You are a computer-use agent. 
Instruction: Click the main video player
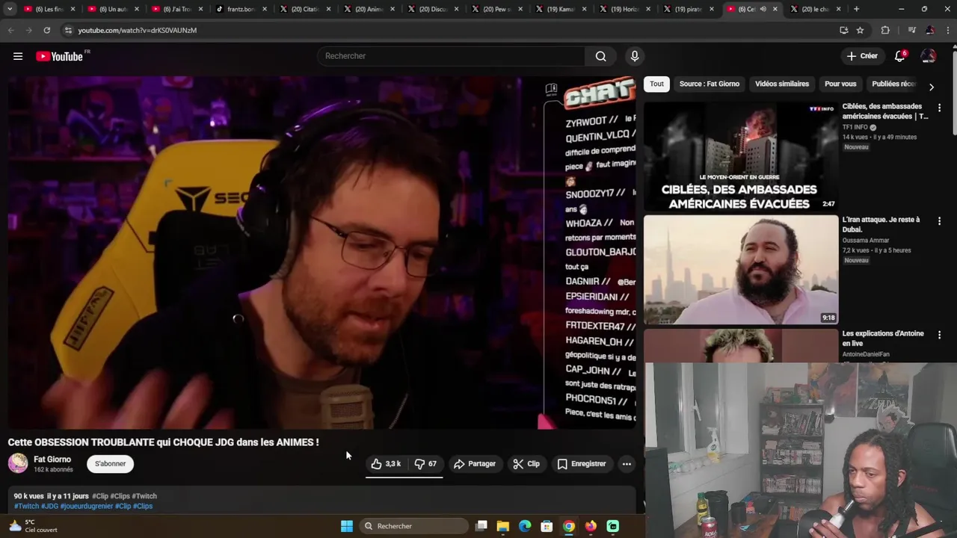pyautogui.click(x=321, y=253)
